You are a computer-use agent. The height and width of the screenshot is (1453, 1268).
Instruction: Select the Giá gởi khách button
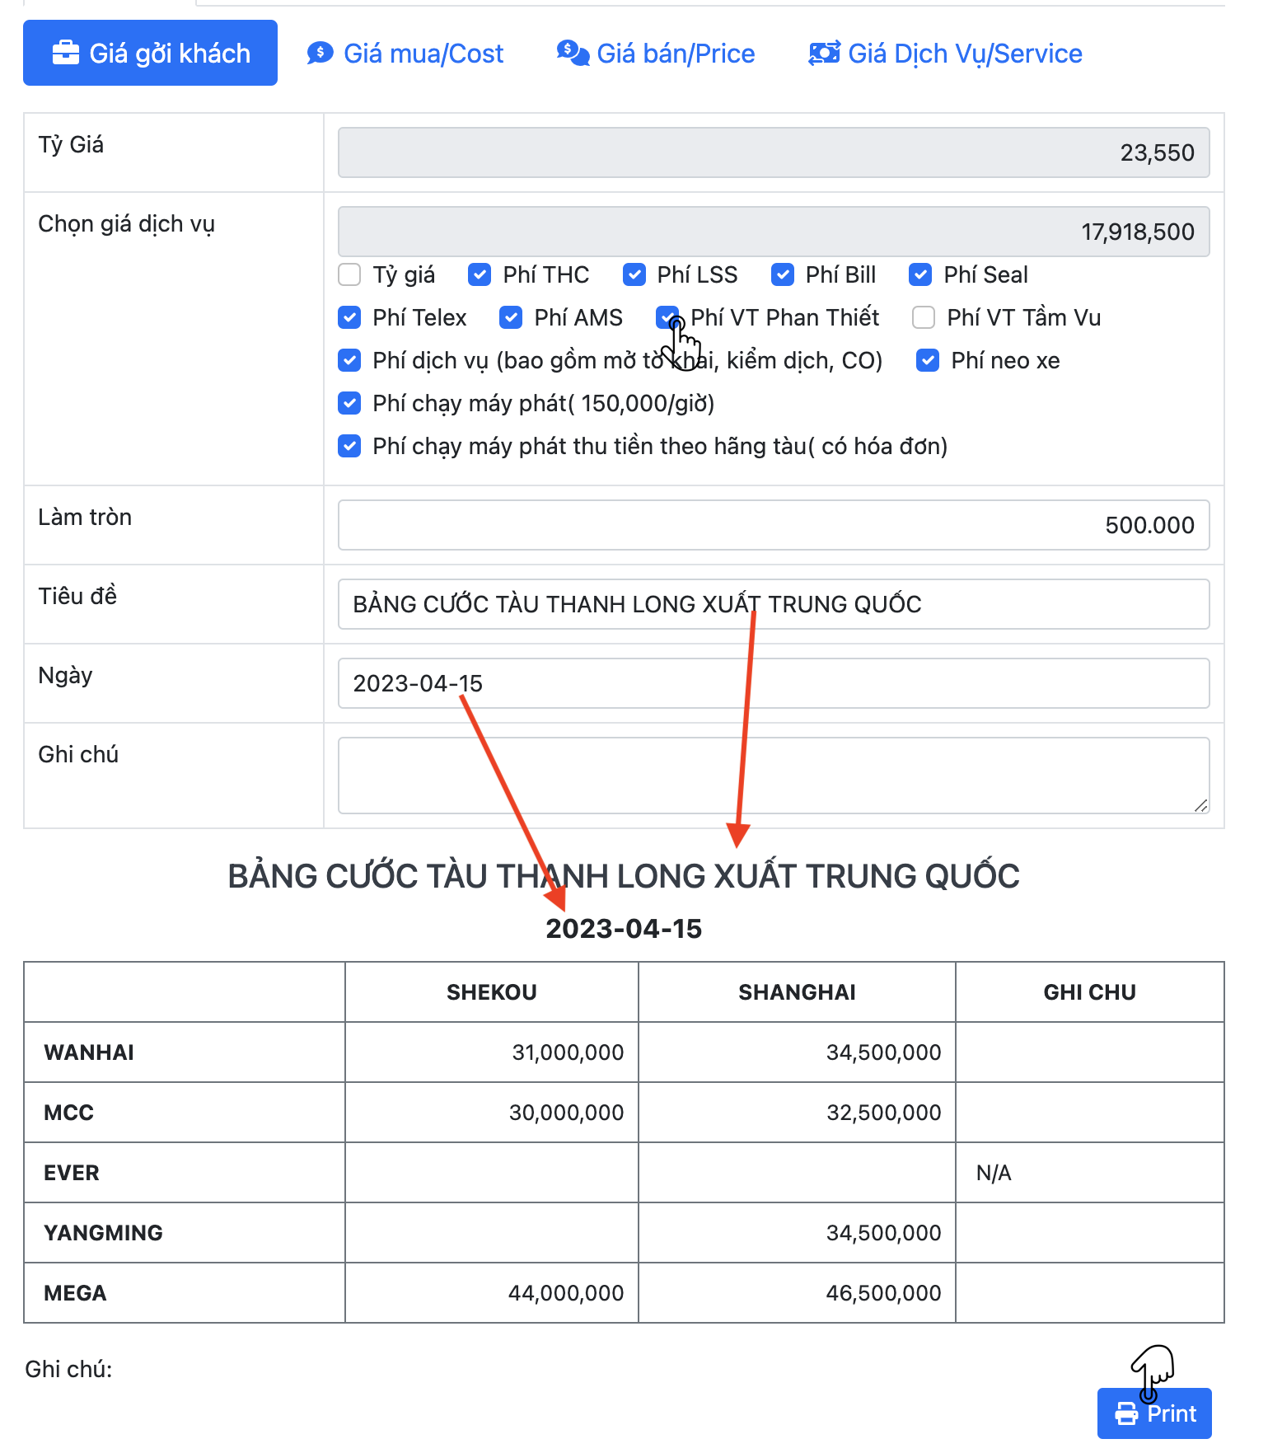pos(150,53)
